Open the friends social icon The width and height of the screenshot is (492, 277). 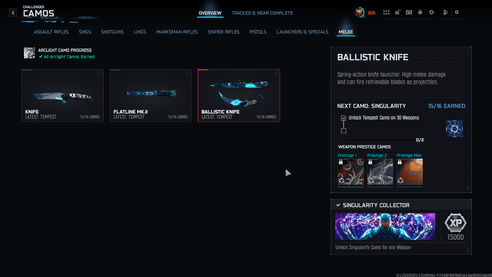pos(445,13)
